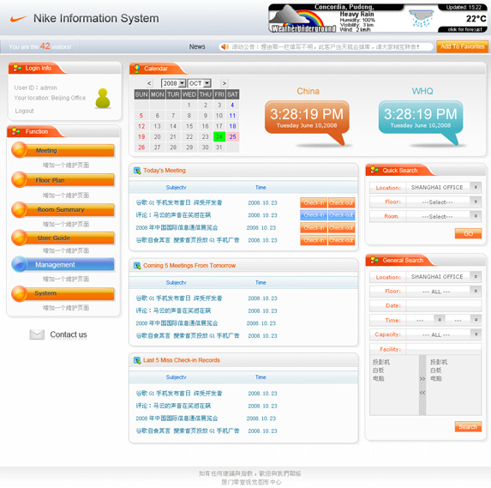The height and width of the screenshot is (488, 491).
Task: Click the Date input field in General Search
Action: [443, 305]
